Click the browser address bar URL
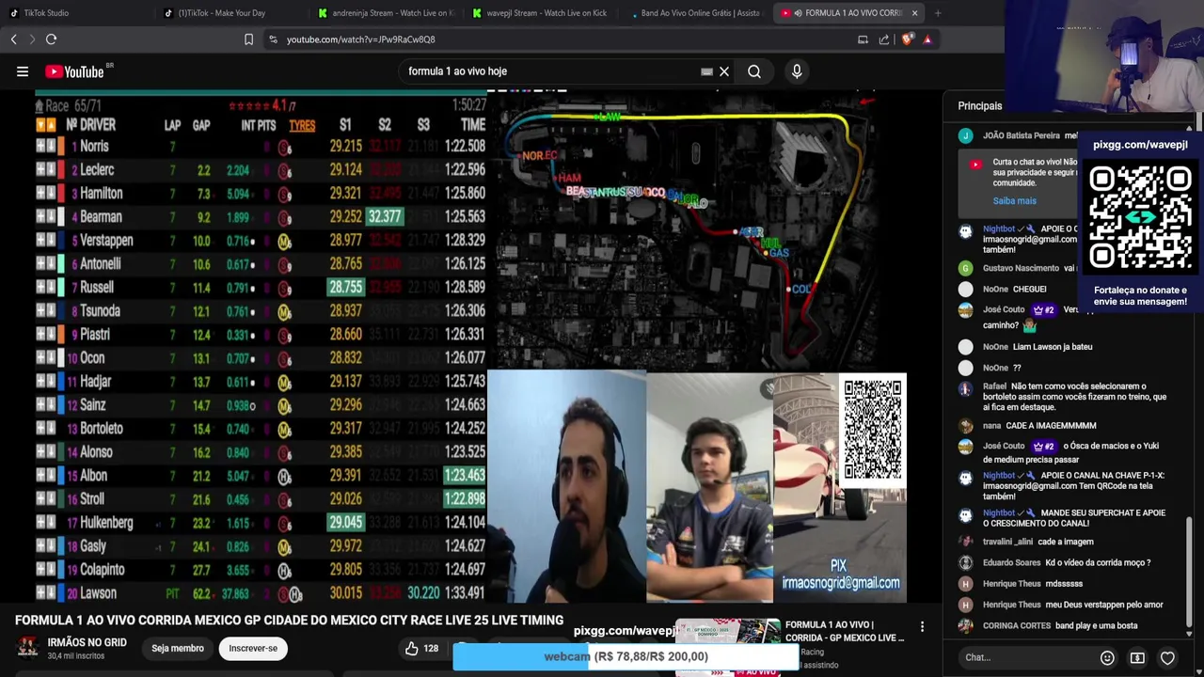This screenshot has height=677, width=1204. (x=361, y=39)
